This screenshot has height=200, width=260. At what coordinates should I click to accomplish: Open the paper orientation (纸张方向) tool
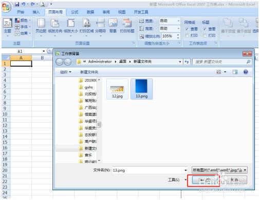(55, 26)
